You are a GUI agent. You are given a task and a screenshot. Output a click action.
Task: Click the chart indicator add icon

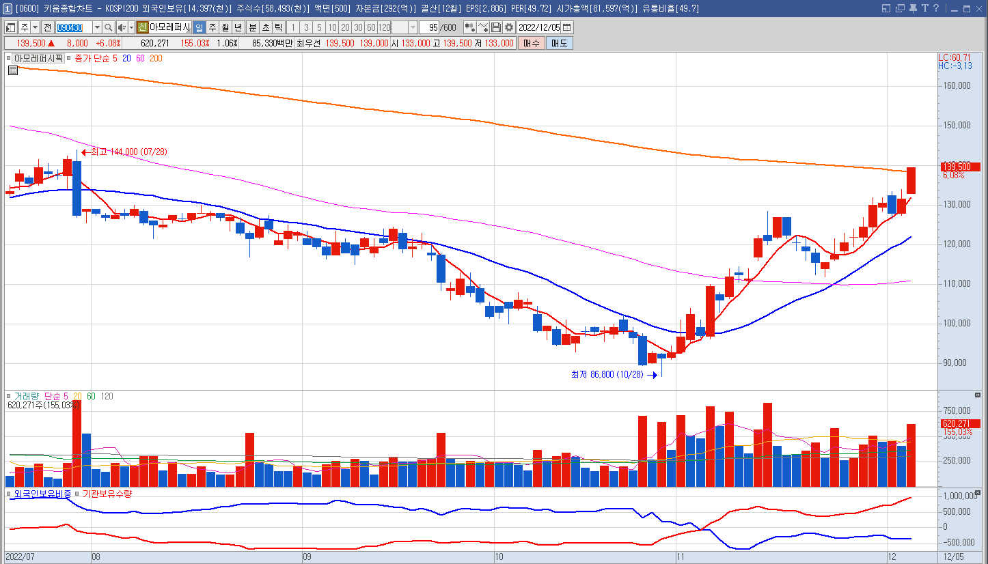(x=469, y=27)
